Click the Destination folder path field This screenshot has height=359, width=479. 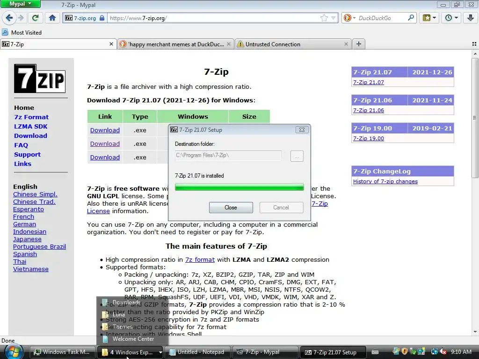[228, 155]
